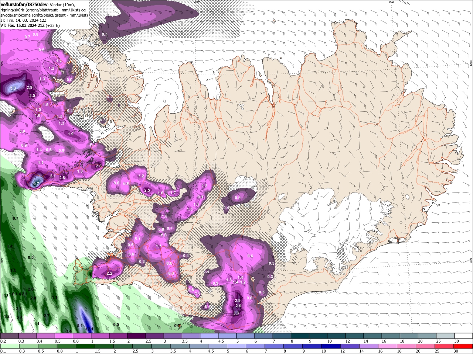This screenshot has width=473, height=354.
Task: Click the 3.3 value on the south coast
Action: click(x=236, y=313)
